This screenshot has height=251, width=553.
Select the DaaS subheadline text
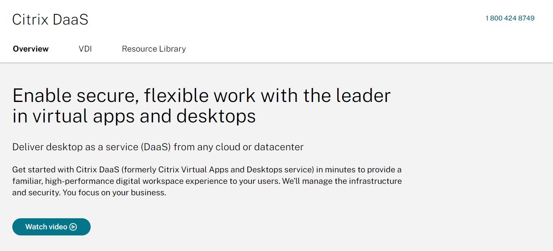[x=158, y=147]
